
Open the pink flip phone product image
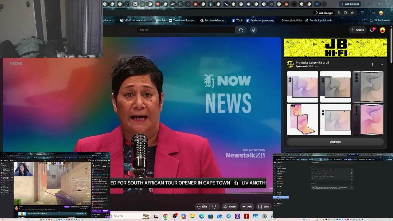pos(303,119)
